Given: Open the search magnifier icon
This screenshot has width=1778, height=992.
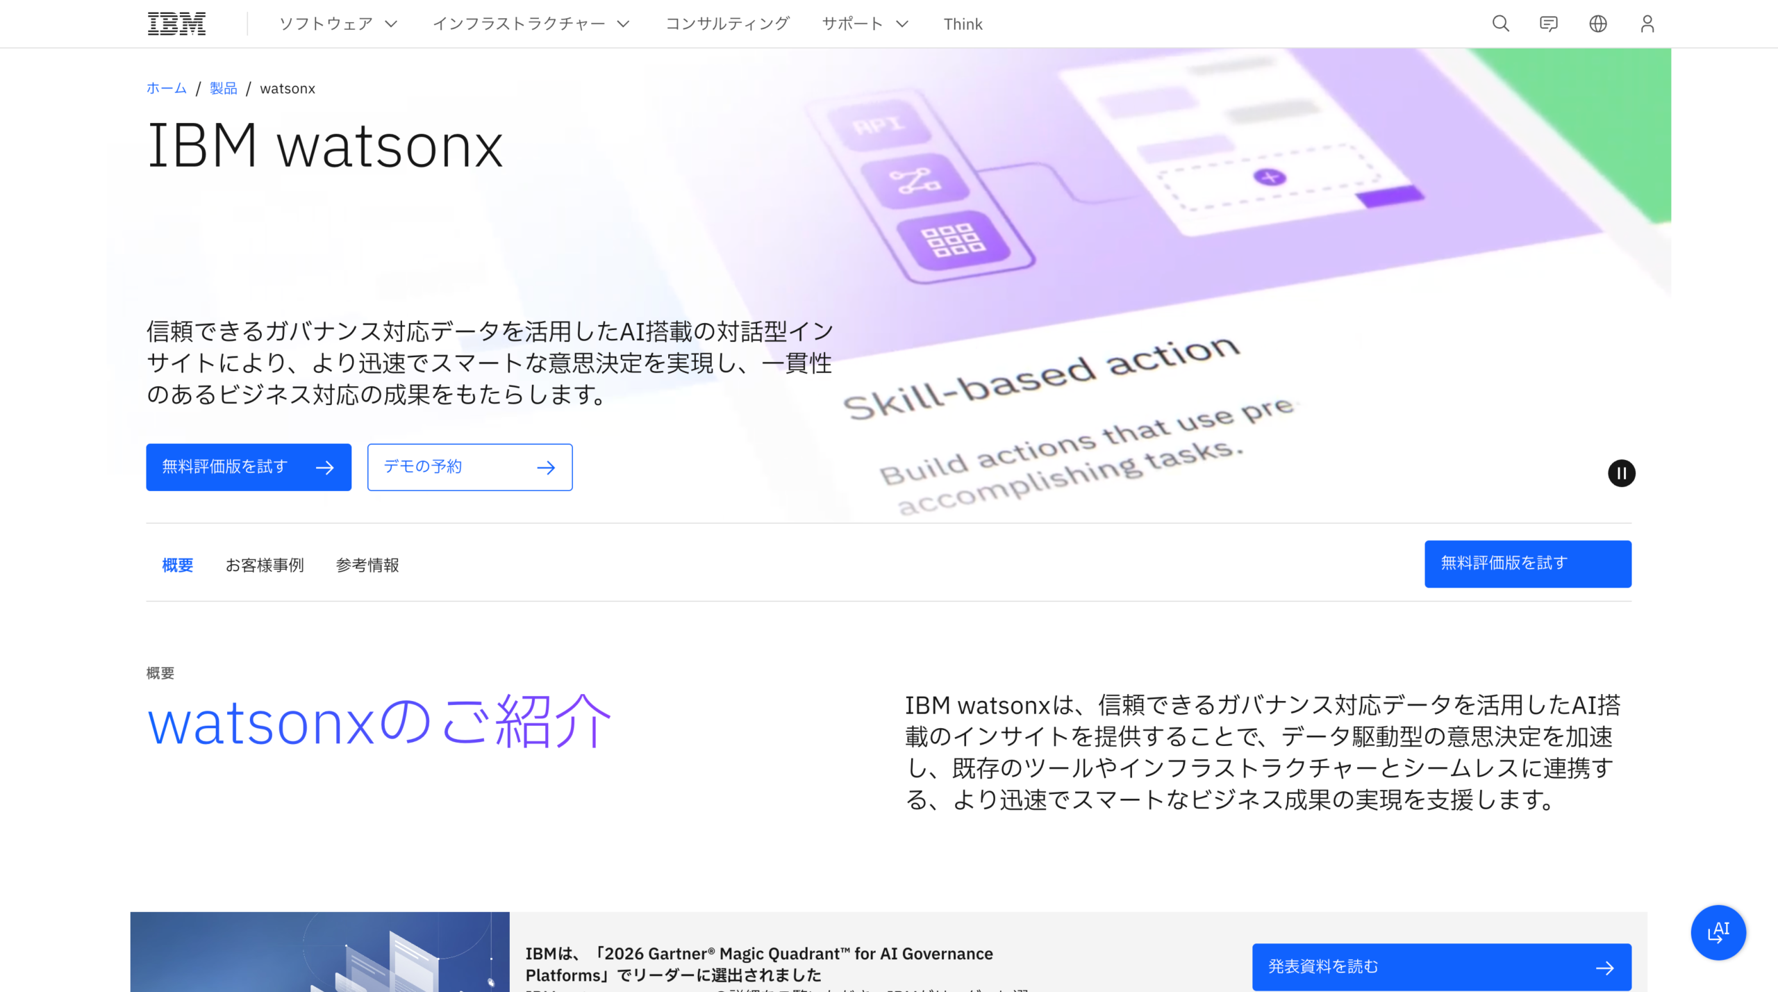Looking at the screenshot, I should 1500,24.
